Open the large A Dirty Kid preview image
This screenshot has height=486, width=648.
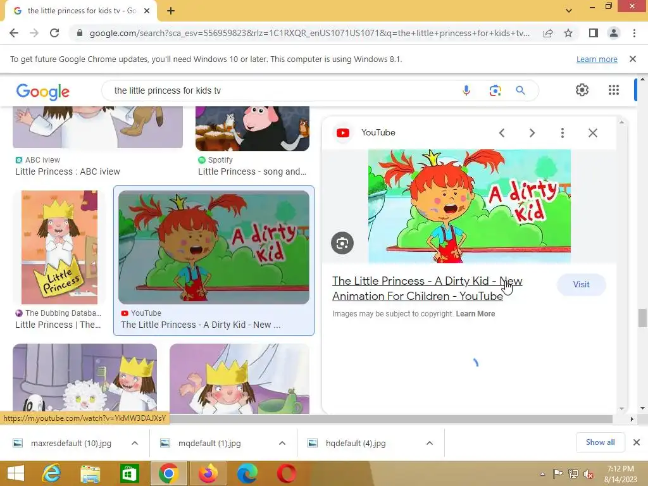[470, 206]
